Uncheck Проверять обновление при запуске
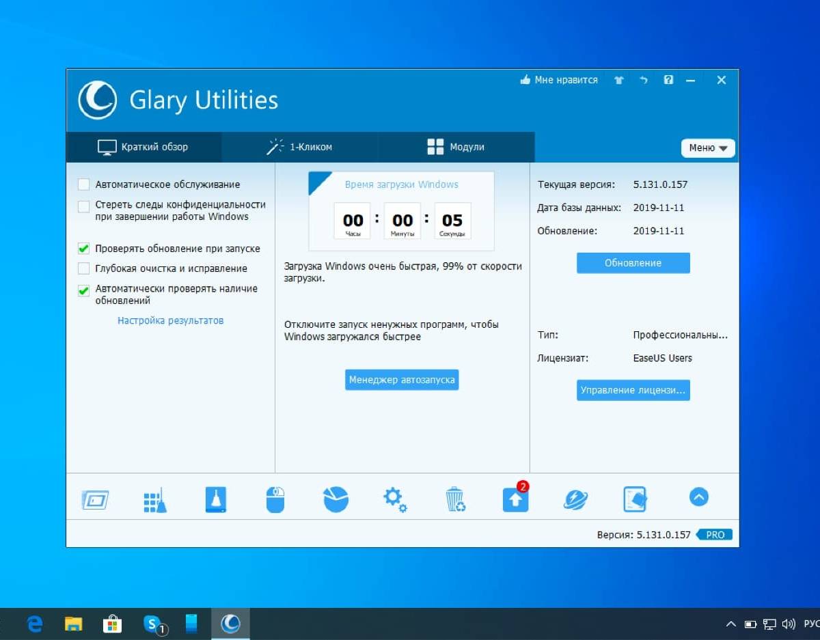This screenshot has height=640, width=820. (x=83, y=249)
